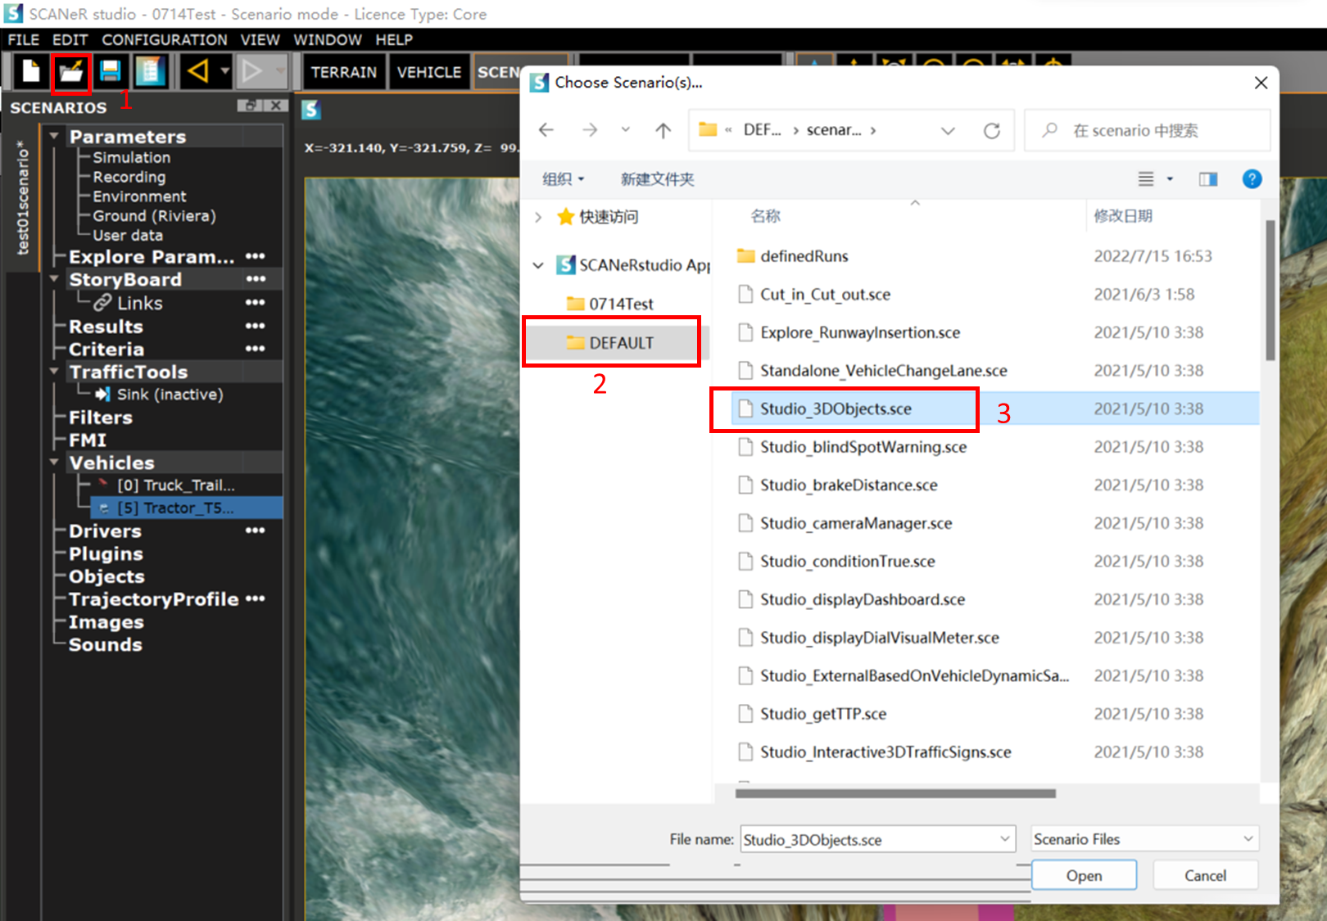Image resolution: width=1327 pixels, height=921 pixels.
Task: Switch to the VEHICLE tab
Action: [x=429, y=72]
